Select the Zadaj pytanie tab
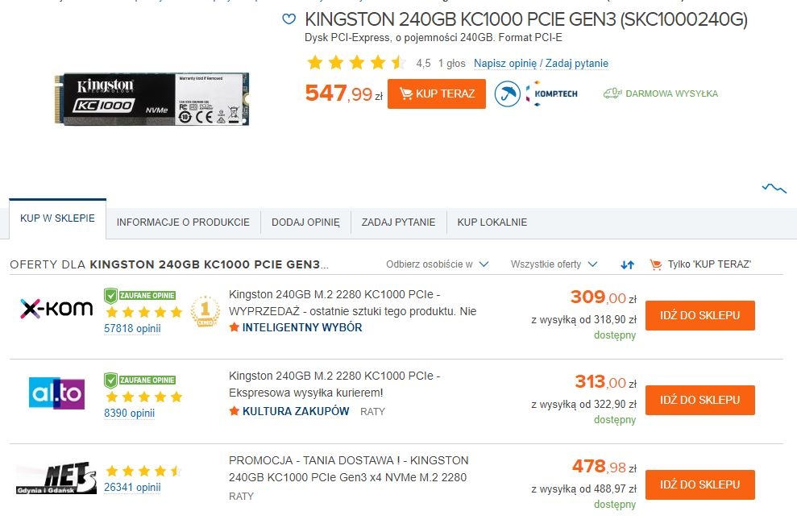Image resolution: width=797 pixels, height=528 pixels. coord(398,222)
